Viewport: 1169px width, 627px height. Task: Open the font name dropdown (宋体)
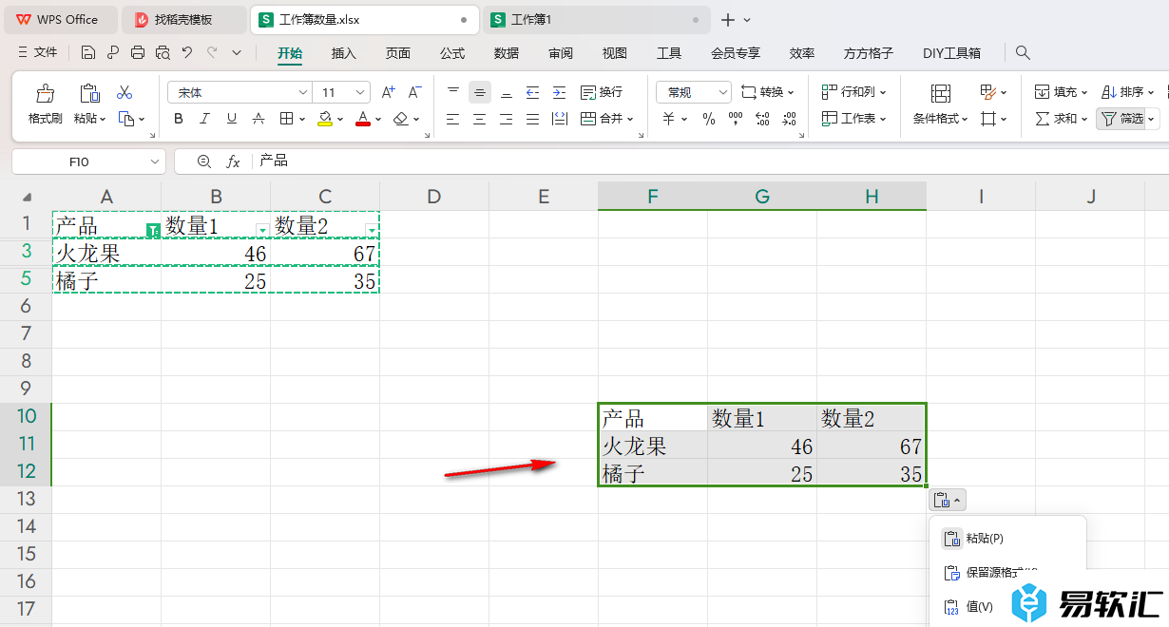coord(303,92)
